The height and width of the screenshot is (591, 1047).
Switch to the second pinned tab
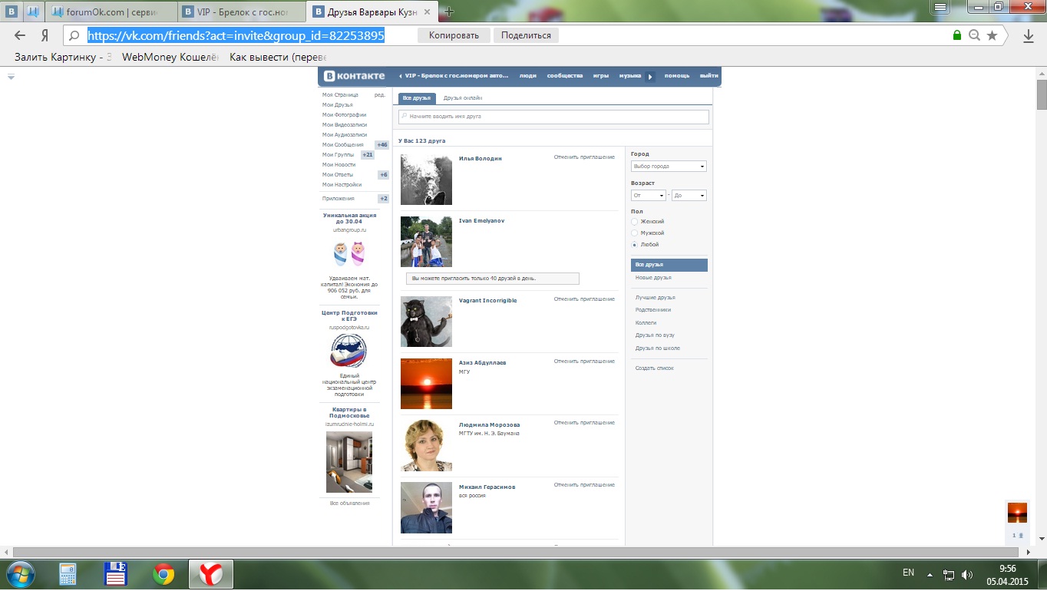tap(32, 12)
